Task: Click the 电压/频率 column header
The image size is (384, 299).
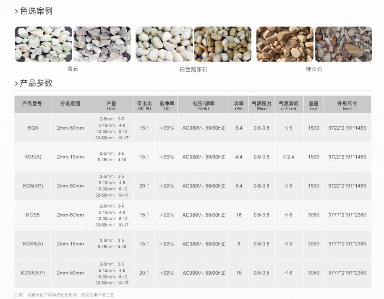Action: [203, 104]
